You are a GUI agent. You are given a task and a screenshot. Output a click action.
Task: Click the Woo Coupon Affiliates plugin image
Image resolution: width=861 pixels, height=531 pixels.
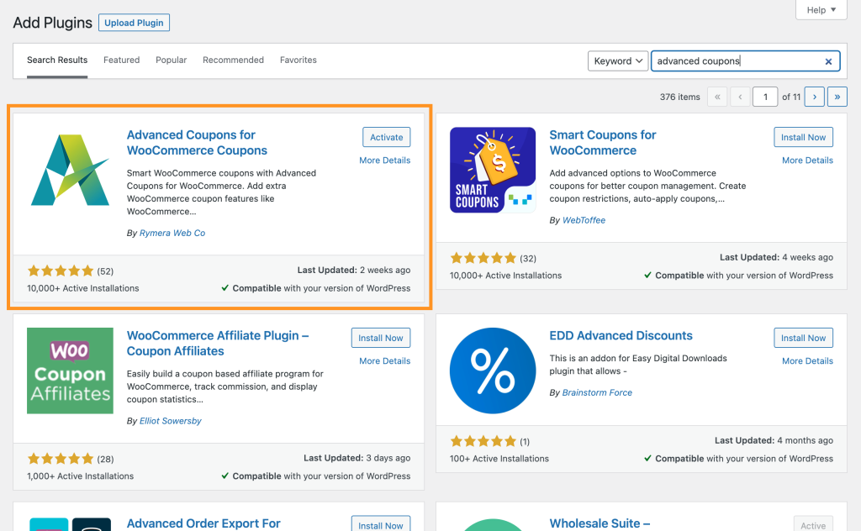point(70,371)
